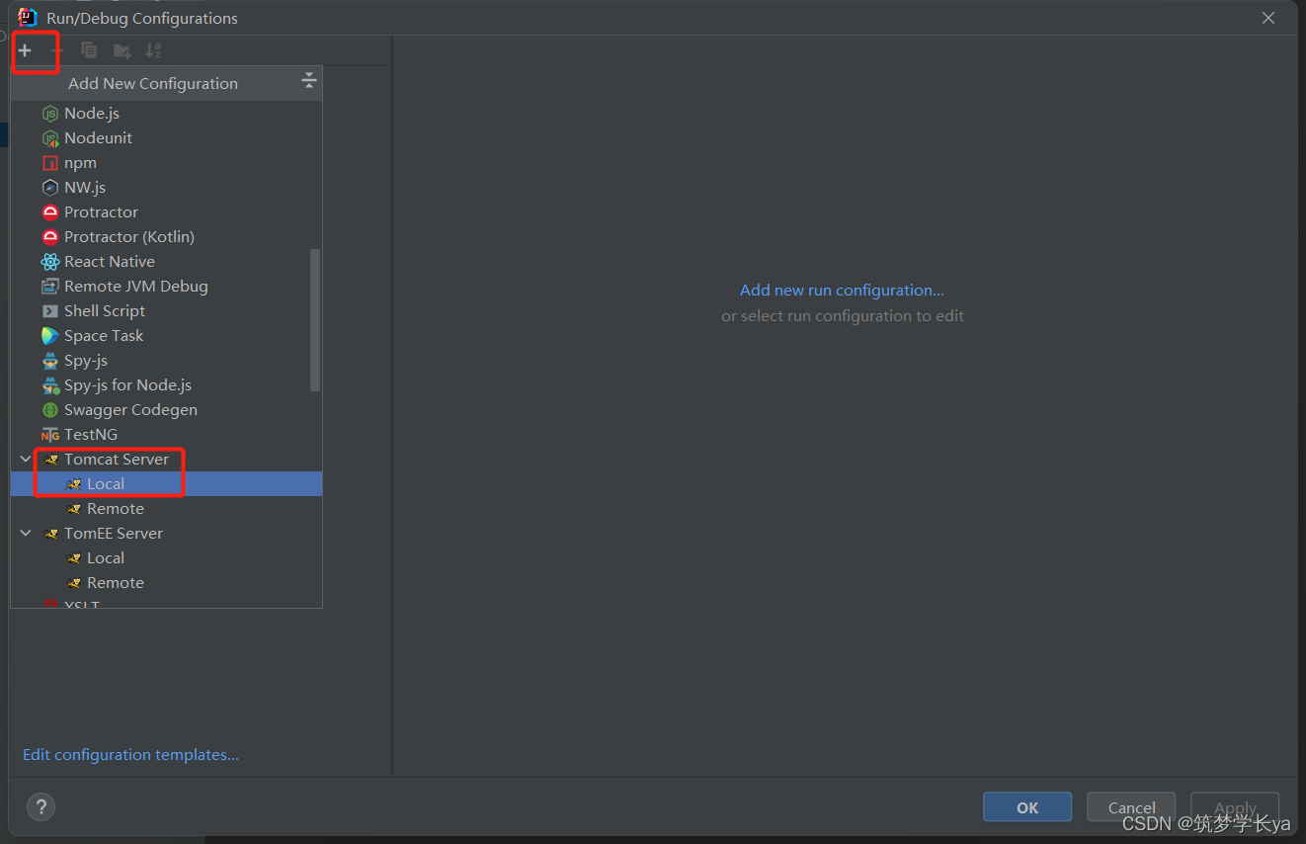Select the Node.js icon in list
Viewport: 1306px width, 844px height.
pyautogui.click(x=50, y=114)
